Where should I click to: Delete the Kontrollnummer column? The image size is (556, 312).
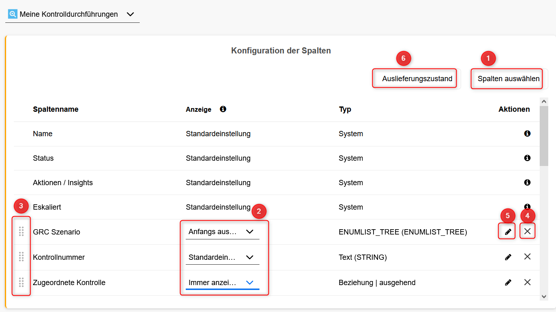click(527, 257)
